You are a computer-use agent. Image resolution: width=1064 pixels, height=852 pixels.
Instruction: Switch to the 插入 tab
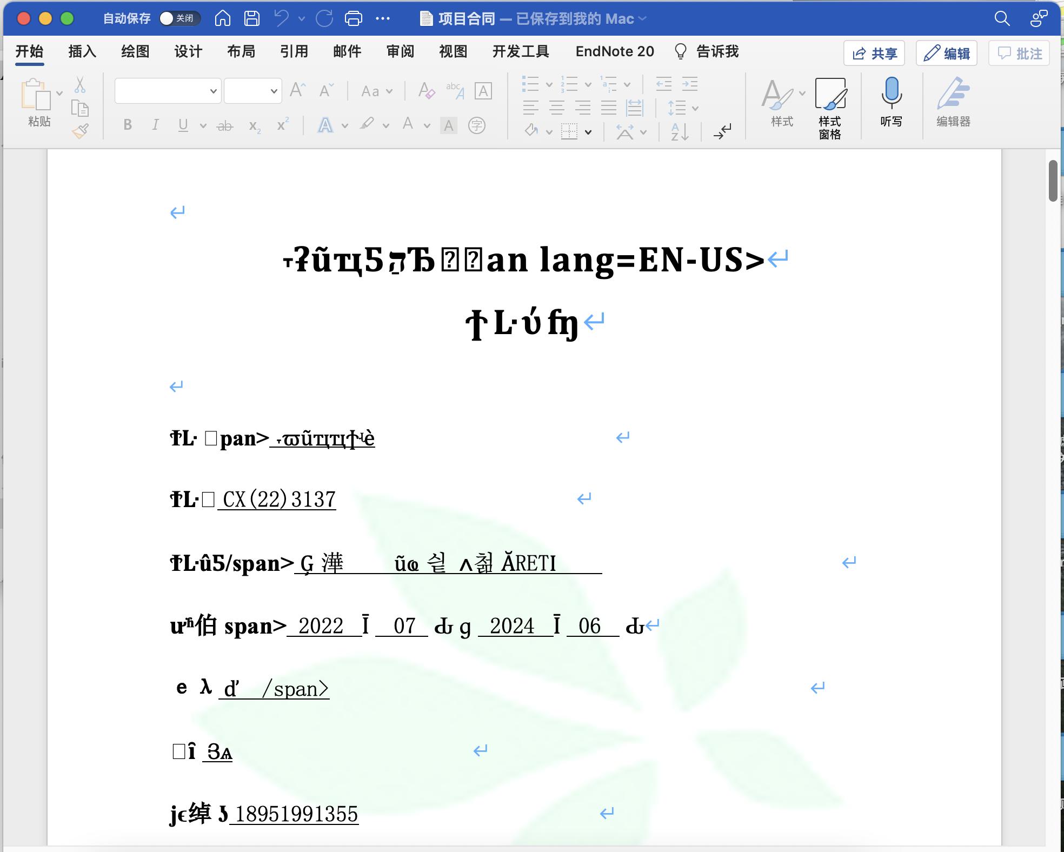(x=82, y=52)
